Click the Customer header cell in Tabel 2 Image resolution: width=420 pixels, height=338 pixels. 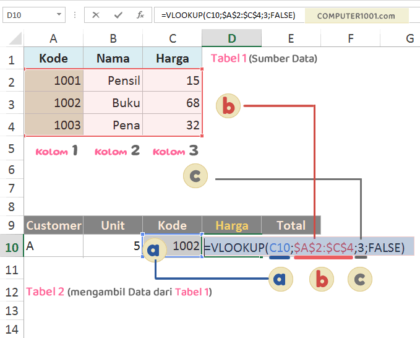pos(54,225)
